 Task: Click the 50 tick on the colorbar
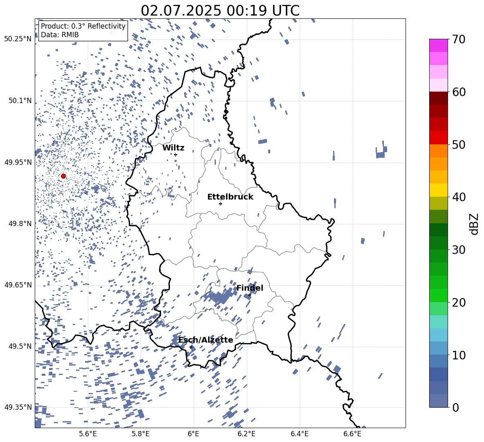[458, 144]
